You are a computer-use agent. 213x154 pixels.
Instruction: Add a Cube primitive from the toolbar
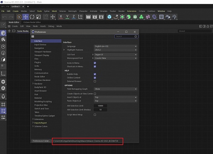tap(109, 17)
